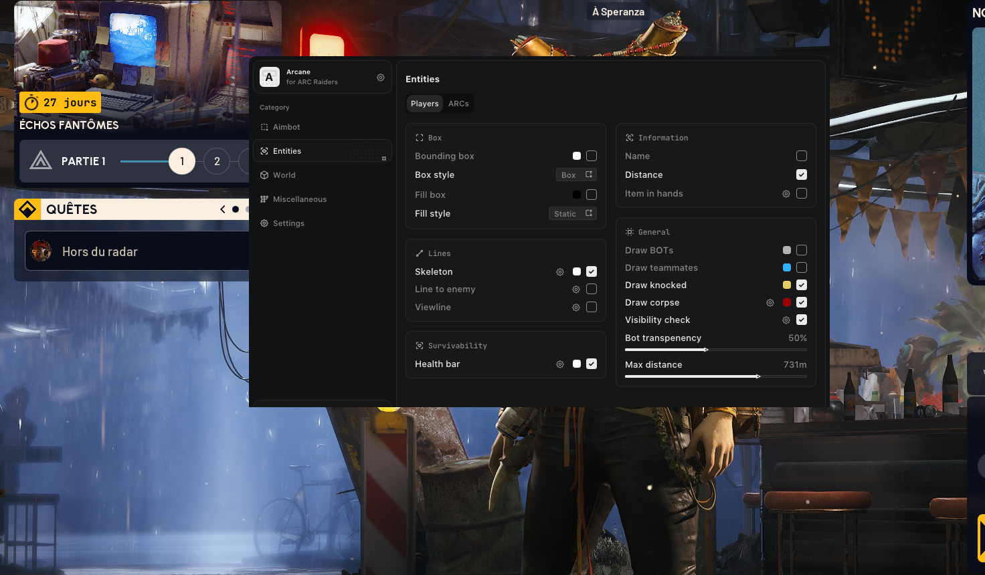Select step 2 circle in PARTIE 1
Viewport: 985px width, 575px height.
click(217, 161)
